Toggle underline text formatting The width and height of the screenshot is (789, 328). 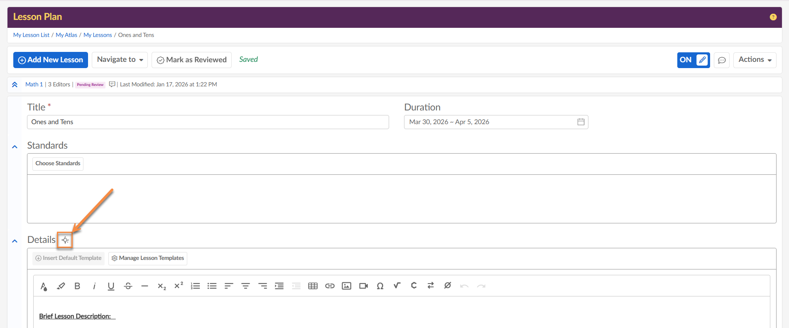pos(111,286)
